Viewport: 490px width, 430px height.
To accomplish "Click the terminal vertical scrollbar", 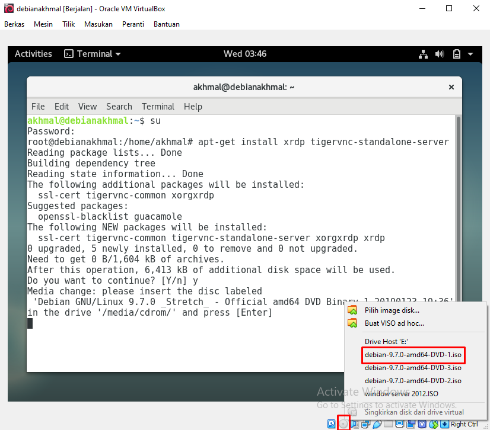I will tap(459, 209).
